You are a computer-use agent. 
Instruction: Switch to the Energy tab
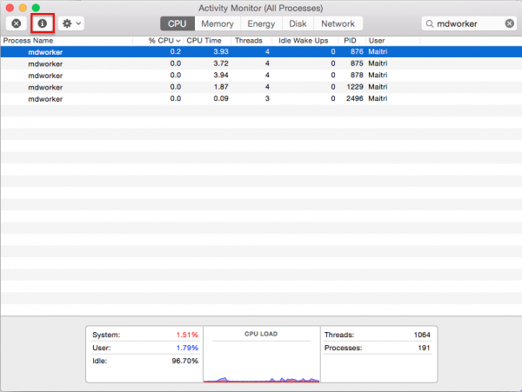(260, 23)
